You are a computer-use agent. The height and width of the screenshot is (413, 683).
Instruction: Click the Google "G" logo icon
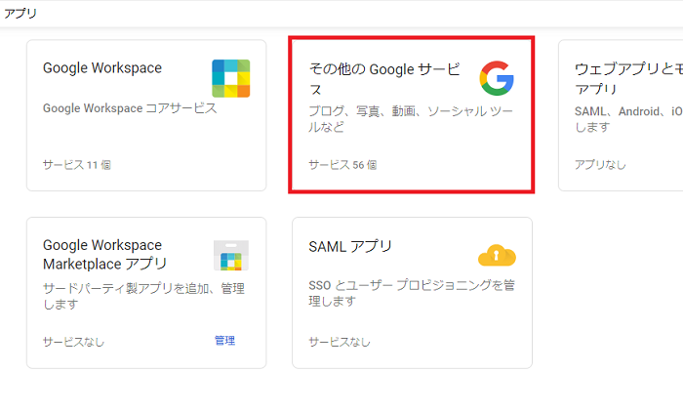tap(497, 78)
